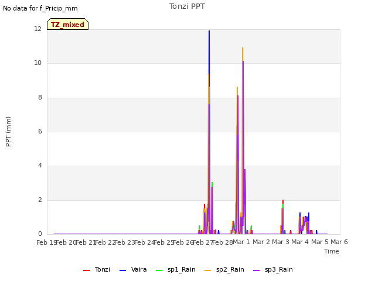This screenshot has width=375, height=281.
Task: Click the PPT (mm) y-axis label
Action: click(8, 132)
